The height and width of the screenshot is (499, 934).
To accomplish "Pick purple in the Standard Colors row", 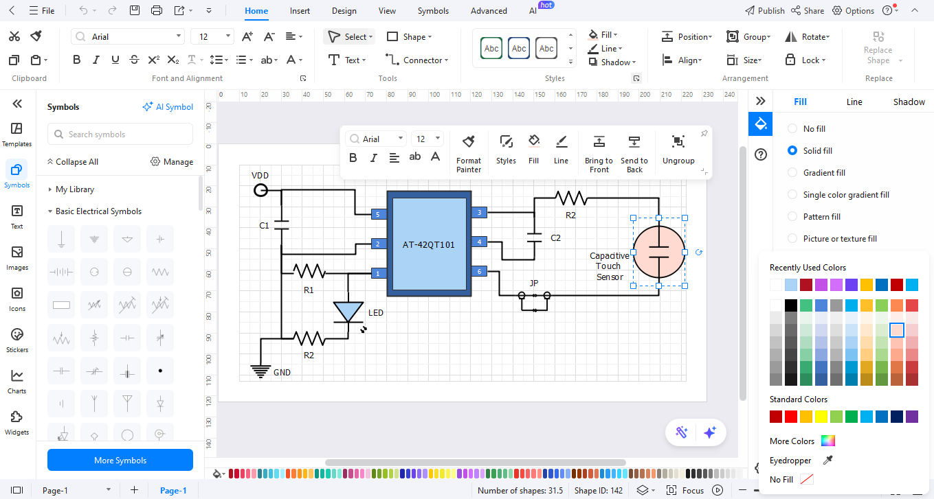I will pyautogui.click(x=911, y=416).
